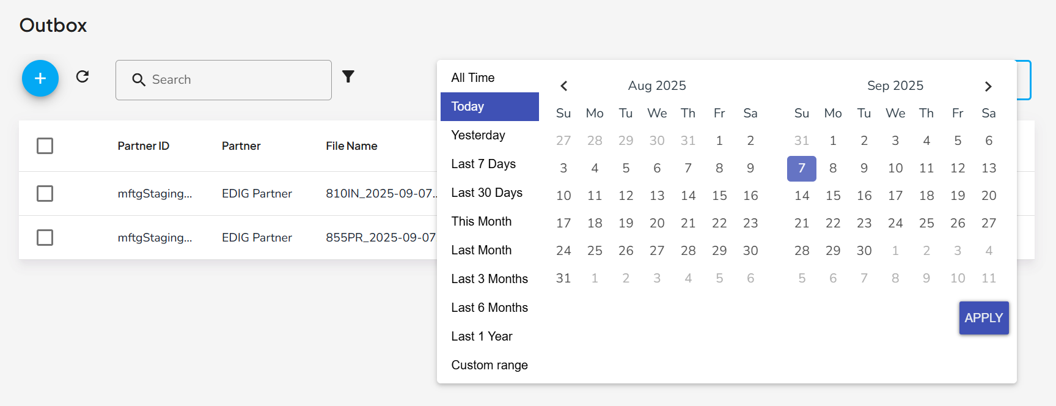This screenshot has width=1056, height=406.
Task: Choose the Last Month preset
Action: click(481, 250)
